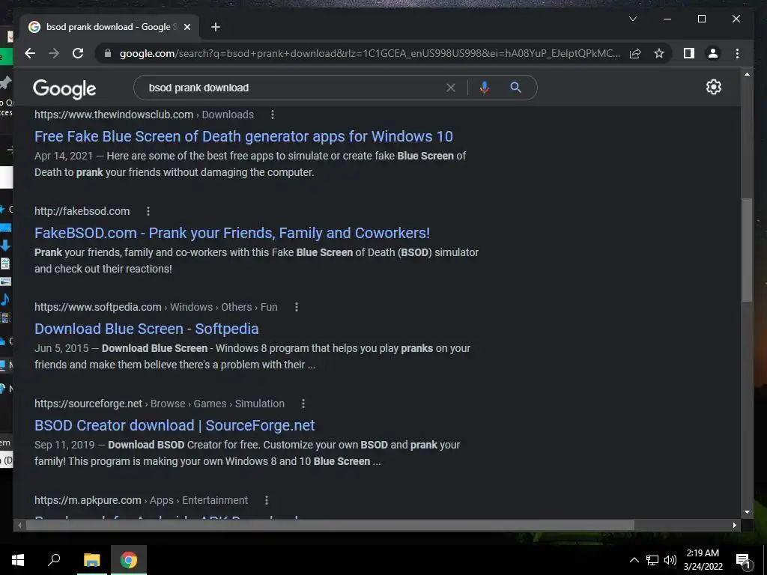The height and width of the screenshot is (575, 767).
Task: Click the scroll-down arrow of page scrollbar
Action: [747, 512]
